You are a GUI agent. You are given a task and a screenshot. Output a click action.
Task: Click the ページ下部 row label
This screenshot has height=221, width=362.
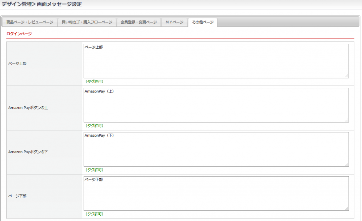(x=17, y=196)
